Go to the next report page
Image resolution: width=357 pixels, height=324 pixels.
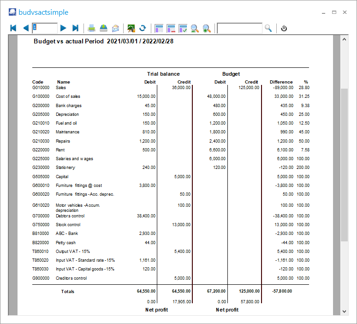[x=63, y=28]
